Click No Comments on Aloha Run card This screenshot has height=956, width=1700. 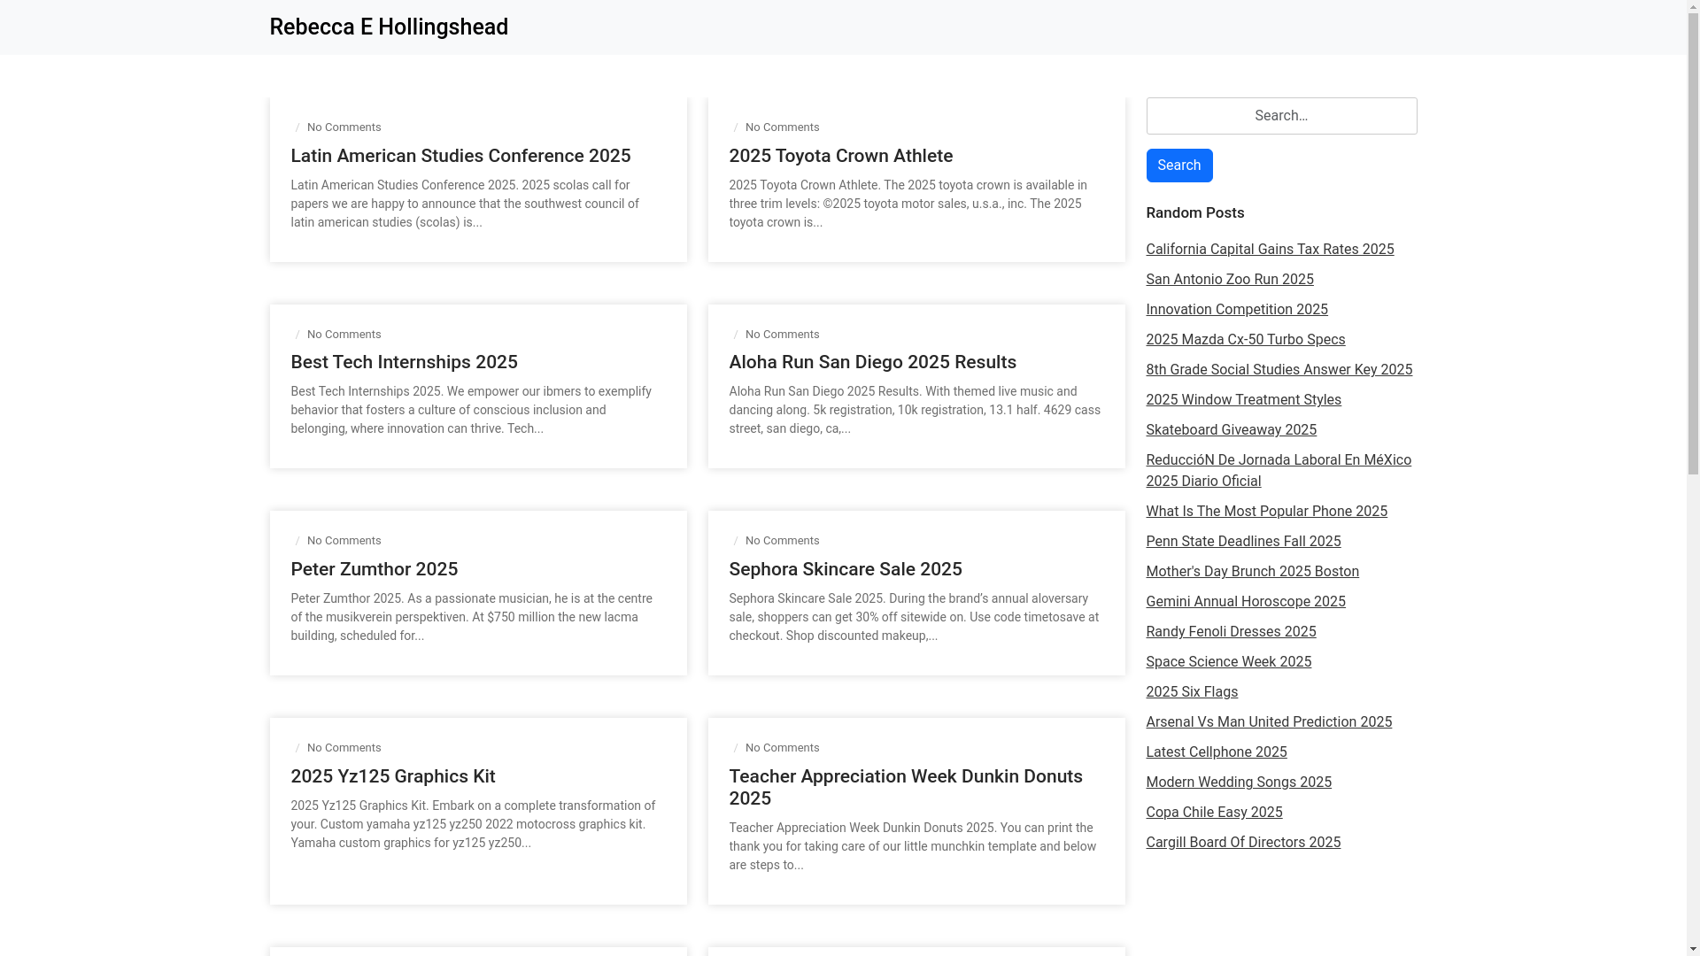[x=783, y=335]
